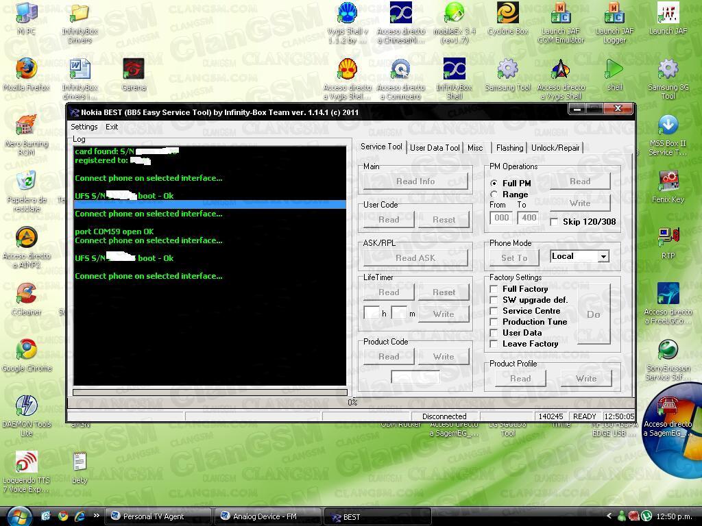Open the Mi PC desktop icon

[27, 18]
